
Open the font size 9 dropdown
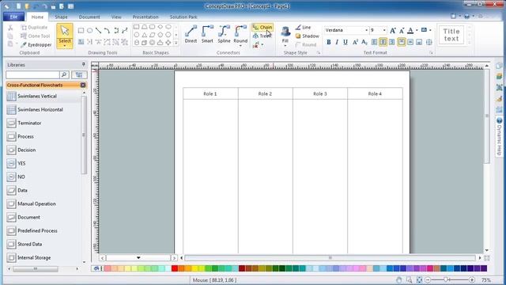point(384,30)
